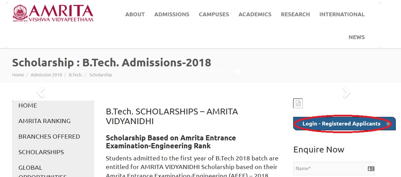Click the Home breadcrumb link
Viewport: 401px width, 177px height.
pyautogui.click(x=18, y=75)
